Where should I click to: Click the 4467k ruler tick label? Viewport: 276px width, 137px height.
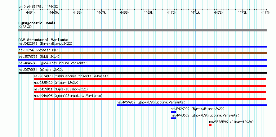point(101,12)
